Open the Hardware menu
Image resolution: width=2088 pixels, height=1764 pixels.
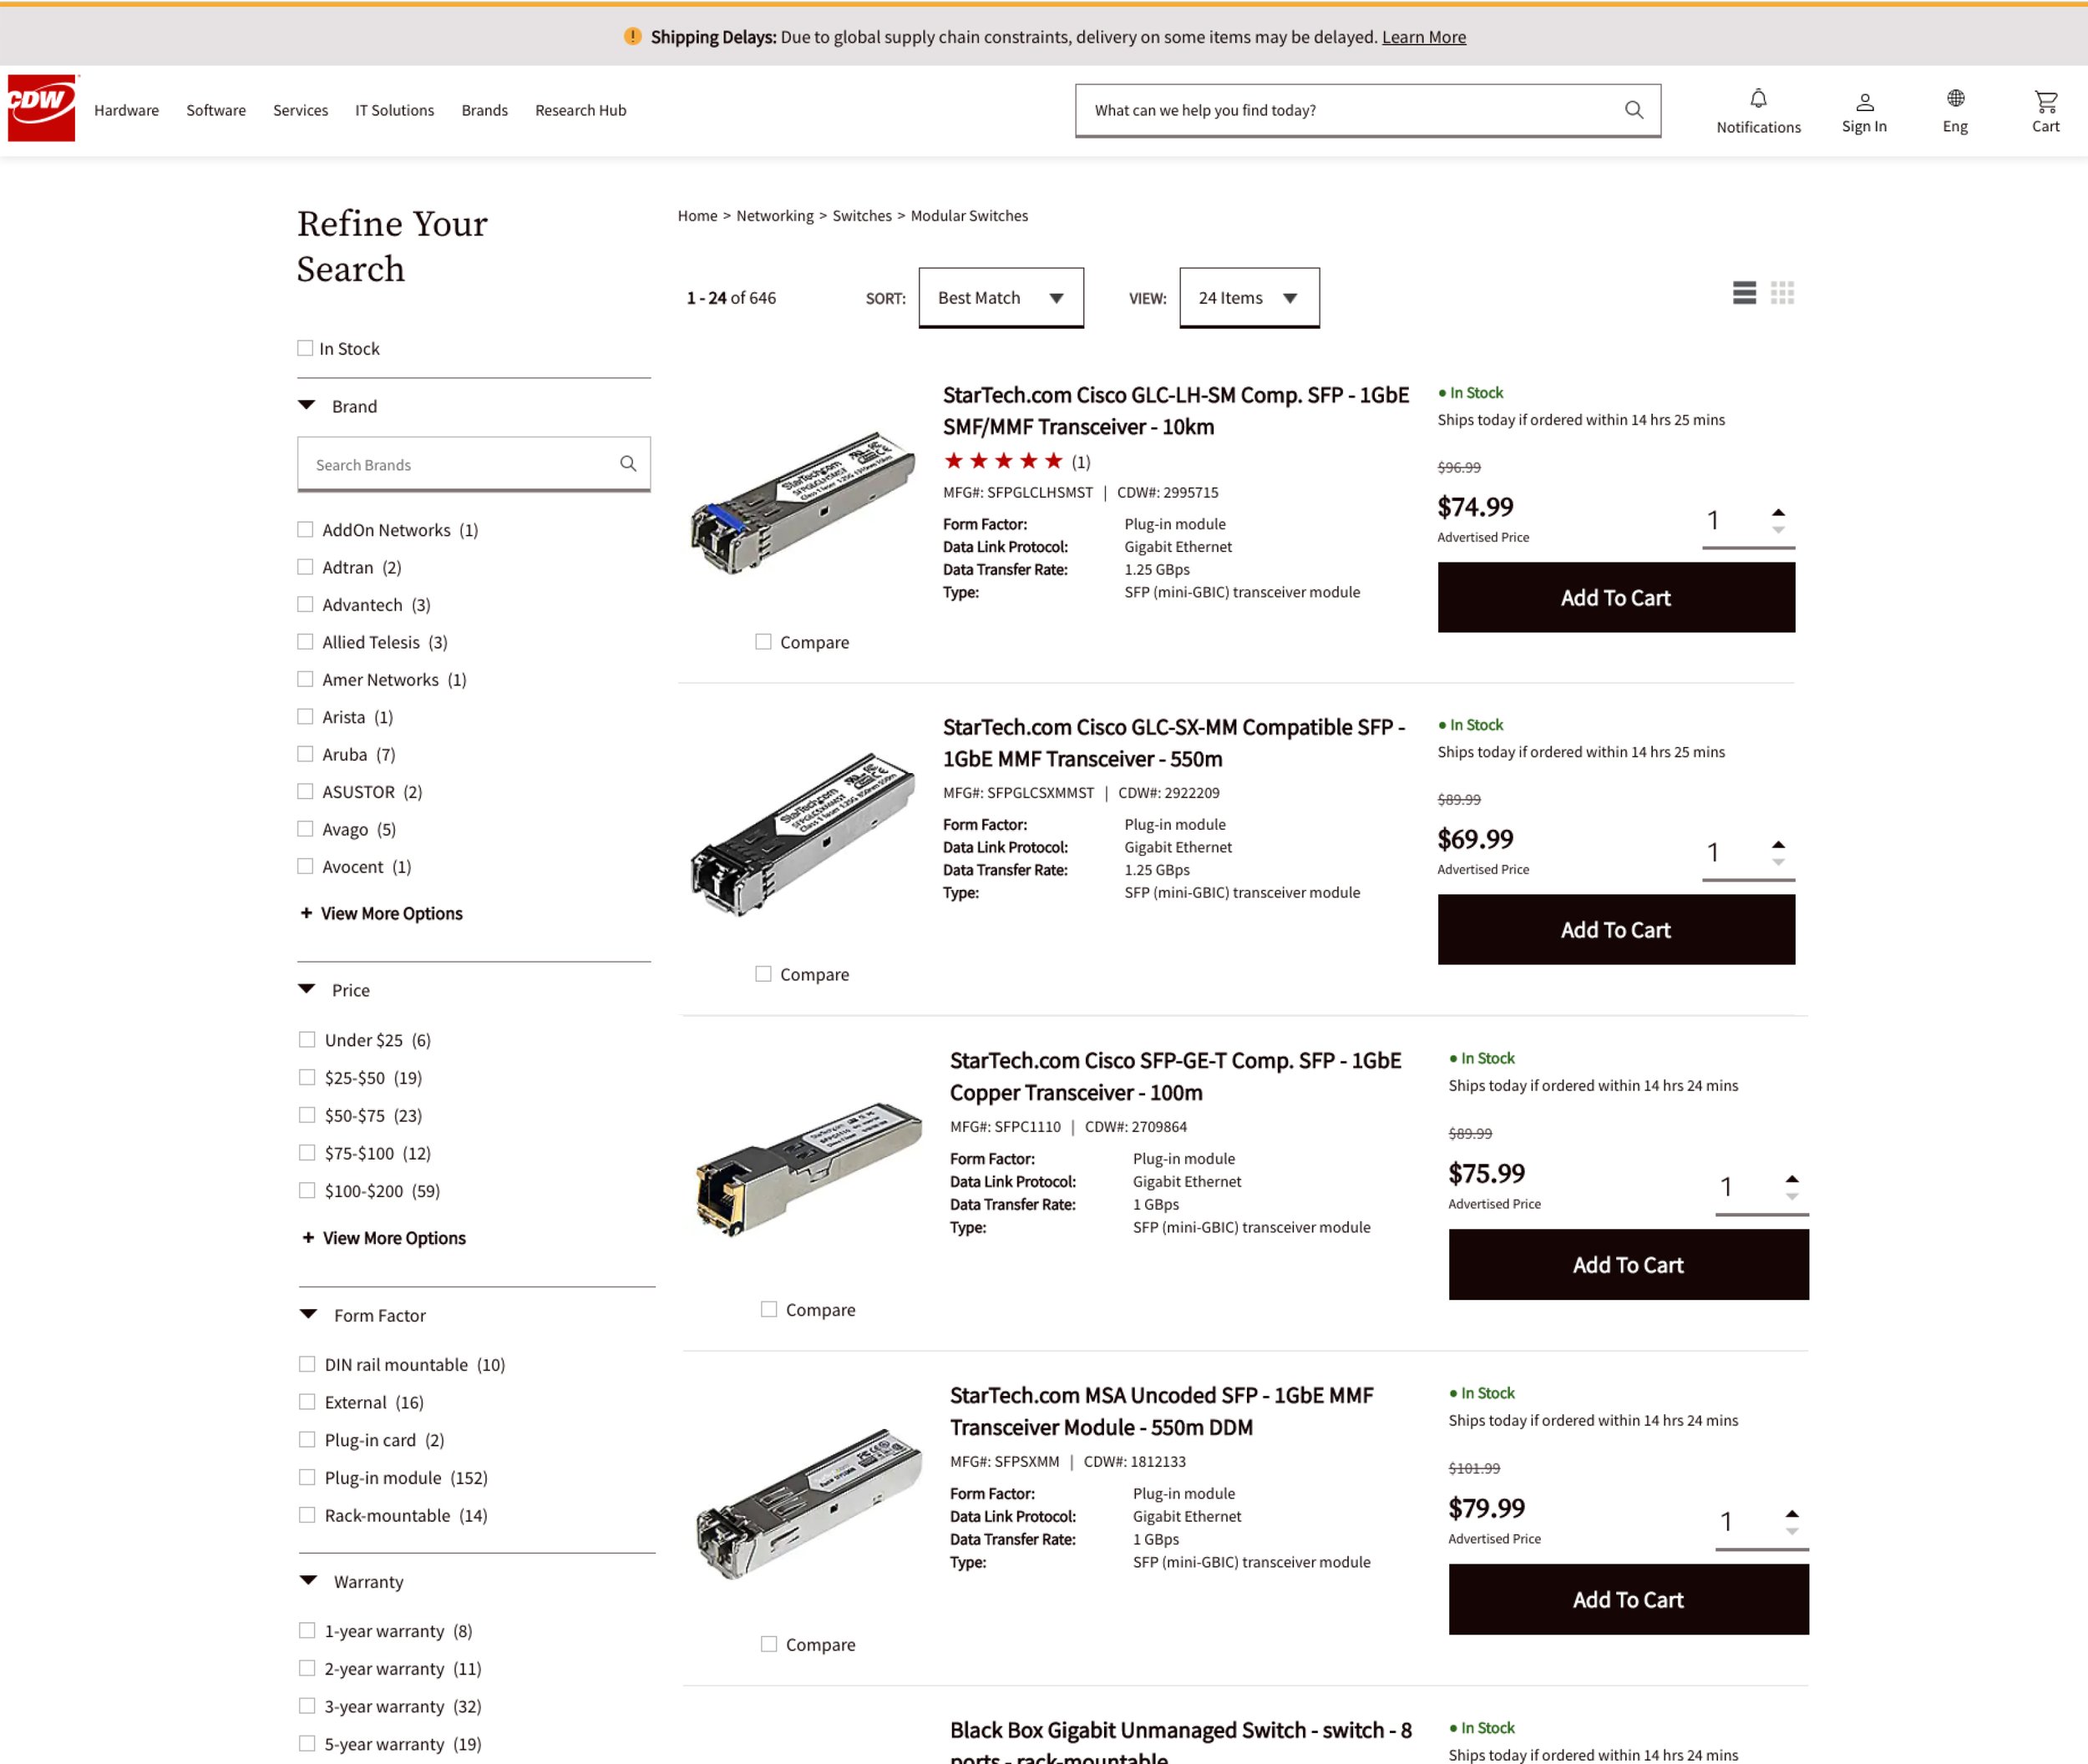click(126, 110)
